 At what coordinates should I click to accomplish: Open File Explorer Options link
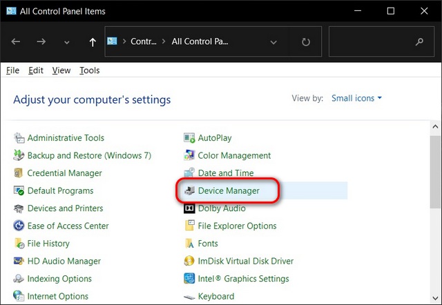[x=237, y=226]
